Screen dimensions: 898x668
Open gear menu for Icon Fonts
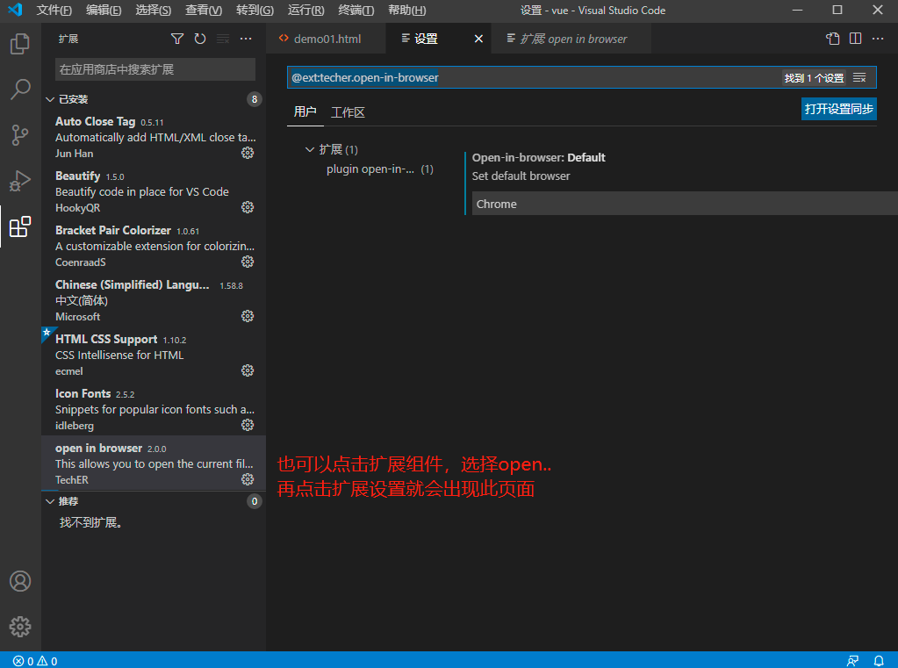(248, 425)
